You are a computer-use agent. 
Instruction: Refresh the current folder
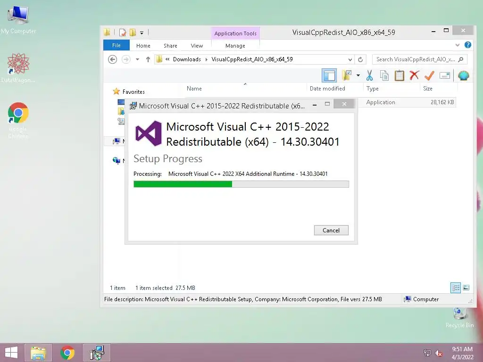(x=360, y=59)
